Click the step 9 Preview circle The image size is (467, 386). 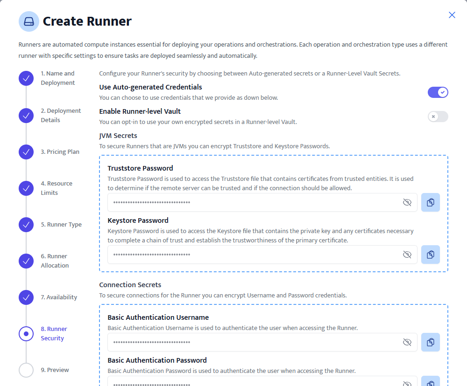pyautogui.click(x=26, y=370)
